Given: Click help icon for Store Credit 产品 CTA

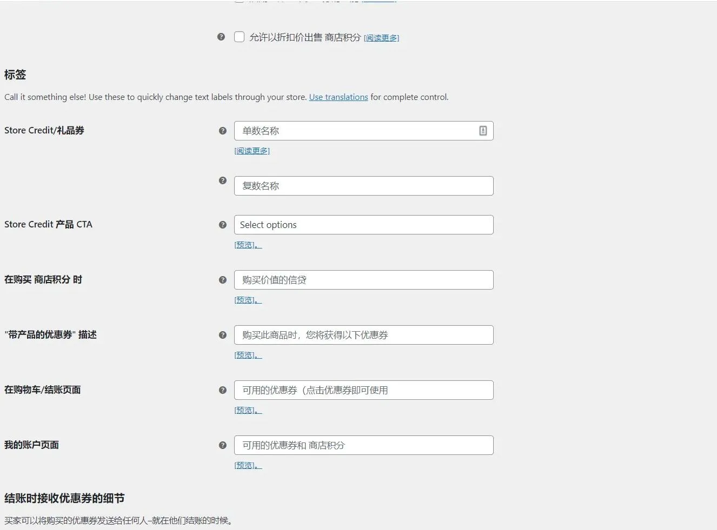Looking at the screenshot, I should pos(222,225).
